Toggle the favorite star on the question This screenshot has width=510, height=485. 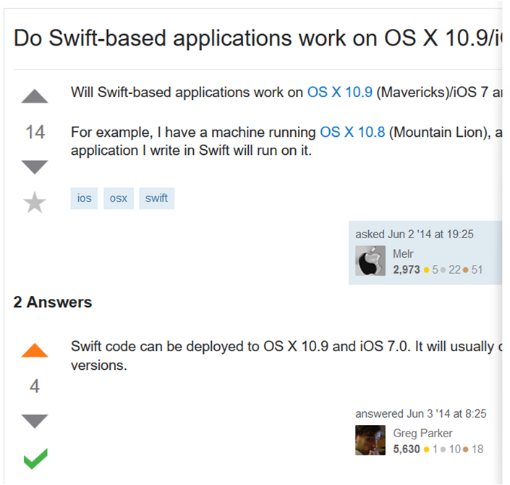[x=35, y=203]
